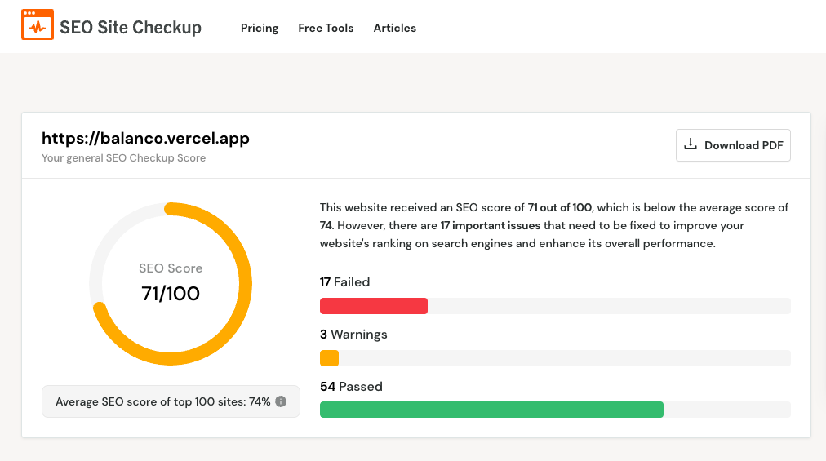Image resolution: width=826 pixels, height=461 pixels.
Task: Click the SEO Site Checkup logo icon
Action: (x=38, y=24)
